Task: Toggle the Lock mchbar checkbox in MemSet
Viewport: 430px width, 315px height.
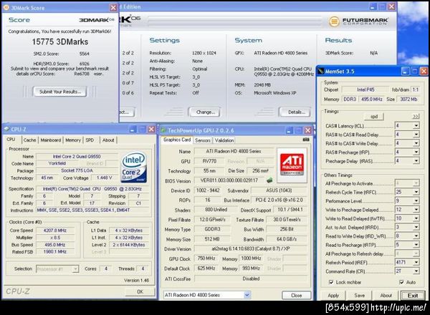Action: tap(331, 282)
